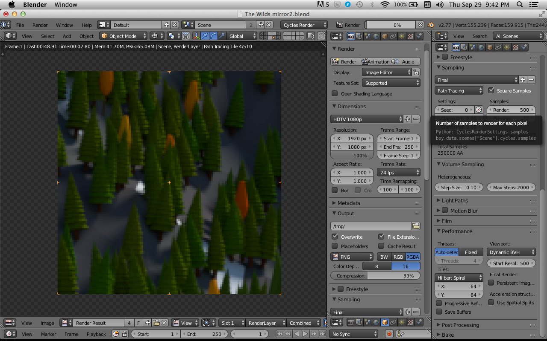The width and height of the screenshot is (547, 341).
Task: Click the Audio mixdown button
Action: click(x=405, y=62)
